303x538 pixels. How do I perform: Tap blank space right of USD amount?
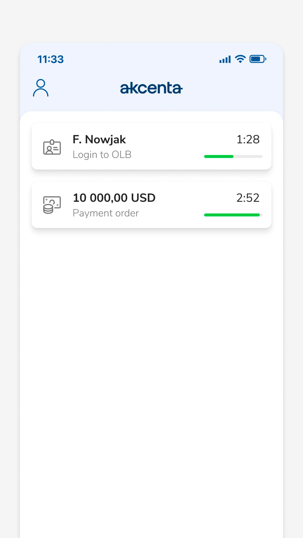tap(194, 198)
